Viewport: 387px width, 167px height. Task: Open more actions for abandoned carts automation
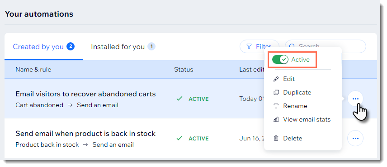point(355,99)
